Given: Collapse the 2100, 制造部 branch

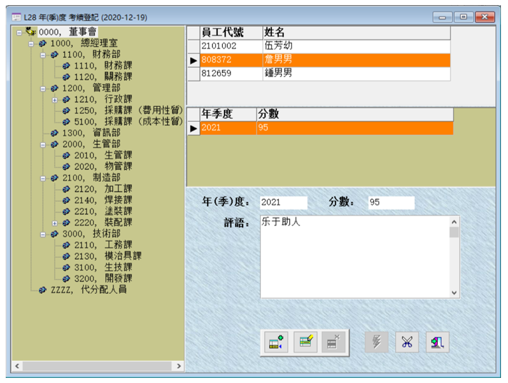Looking at the screenshot, I should pyautogui.click(x=43, y=178).
